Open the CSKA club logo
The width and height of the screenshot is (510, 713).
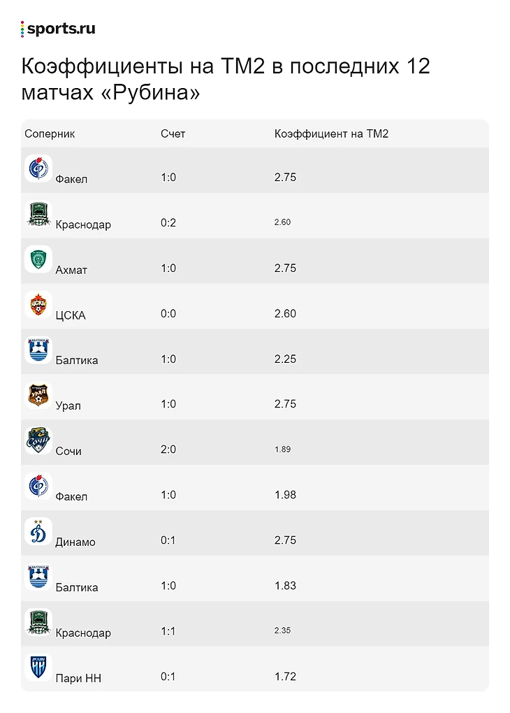click(x=38, y=305)
